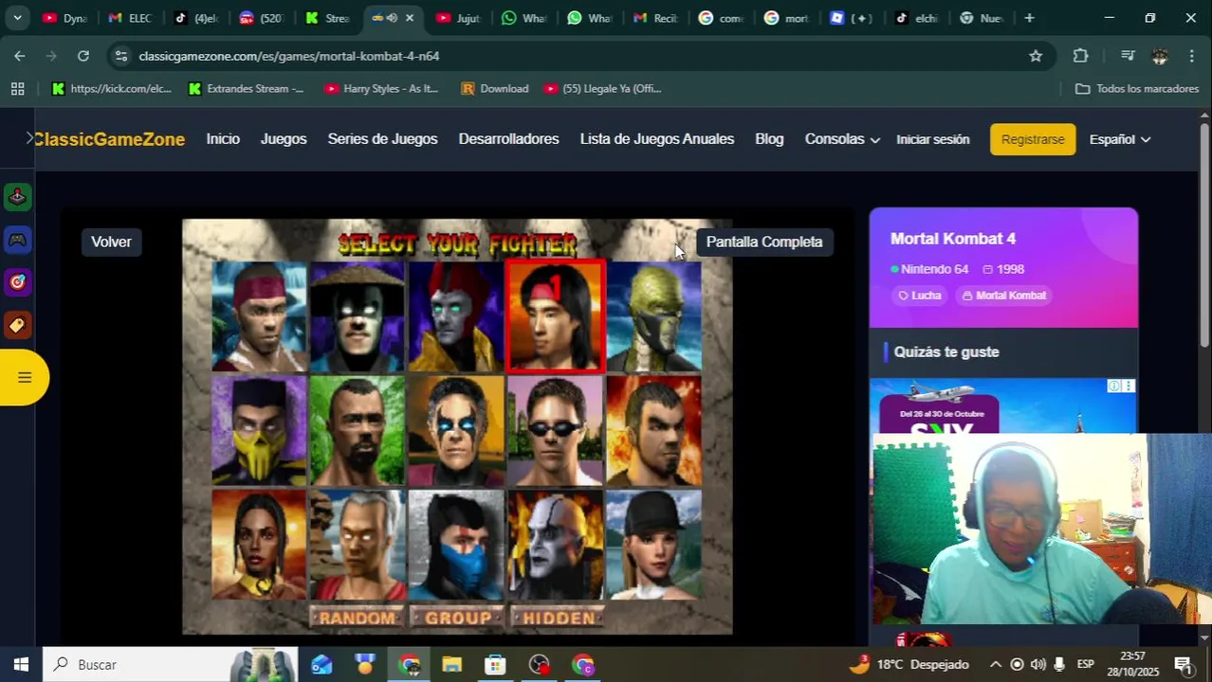The height and width of the screenshot is (682, 1212).
Task: Open the Juegos nav link
Action: 284,139
